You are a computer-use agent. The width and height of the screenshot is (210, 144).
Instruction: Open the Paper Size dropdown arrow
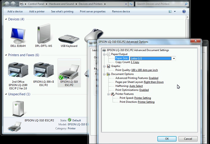tap(174, 59)
